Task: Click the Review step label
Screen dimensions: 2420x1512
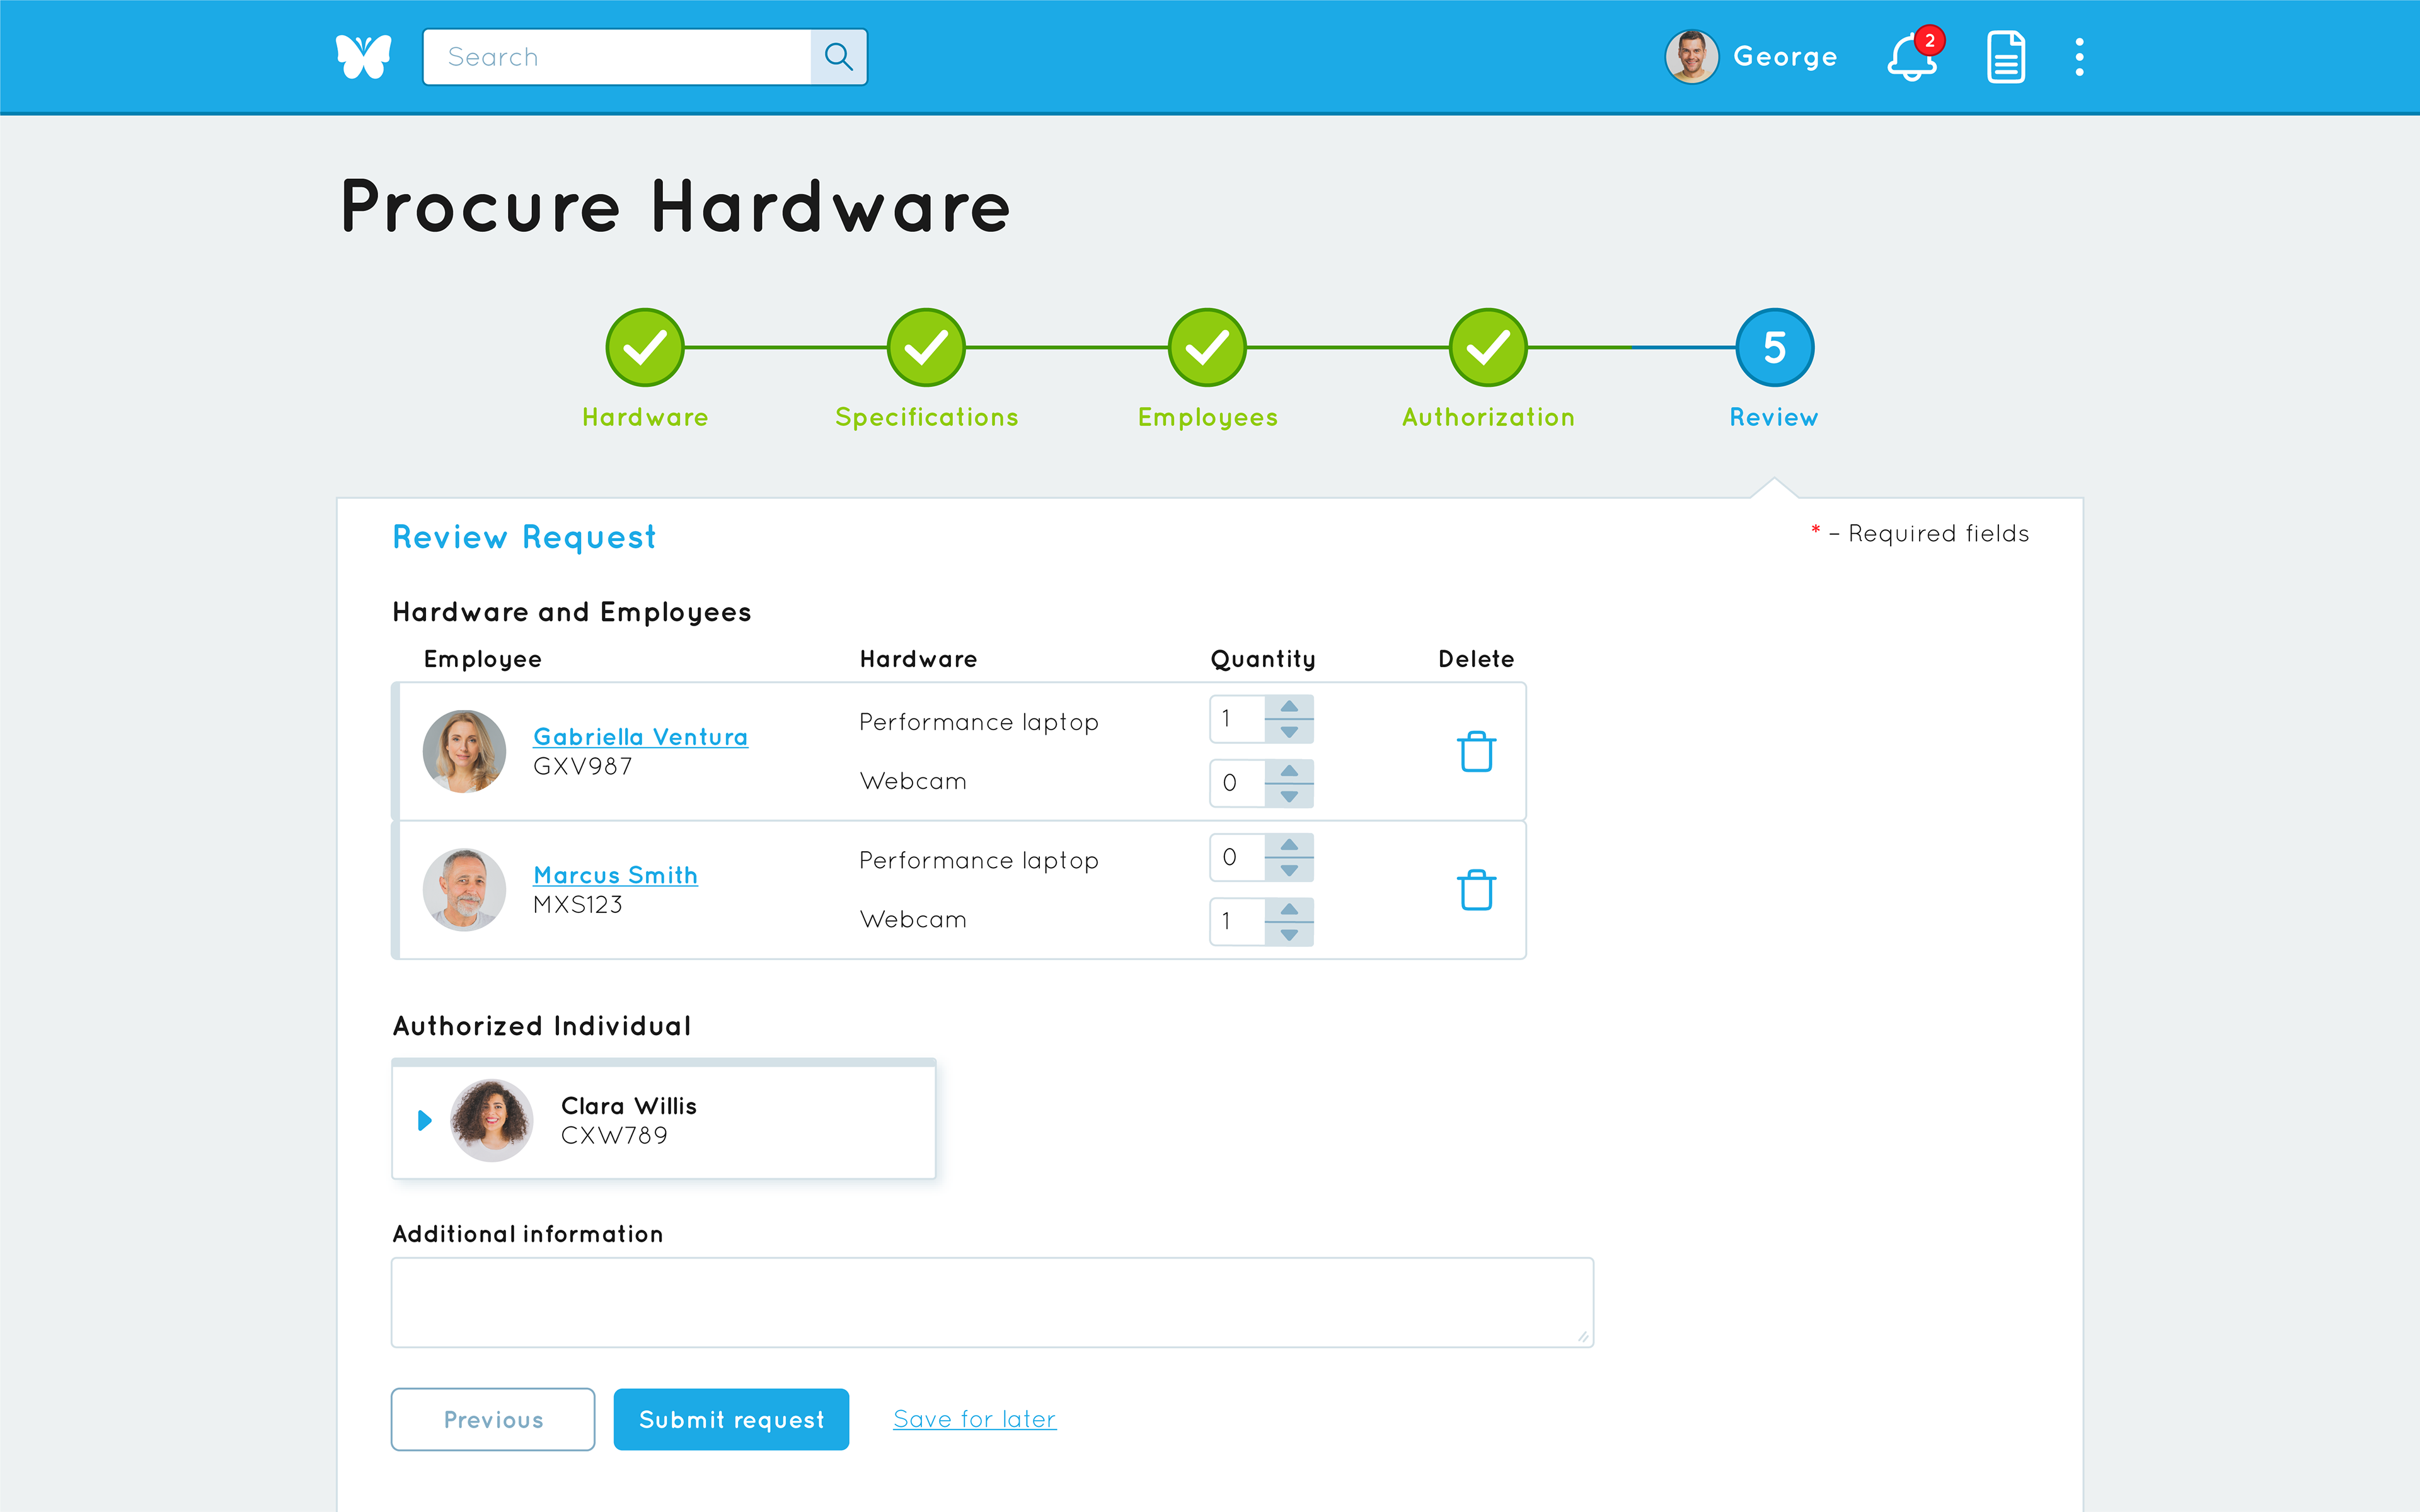Action: coord(1774,417)
